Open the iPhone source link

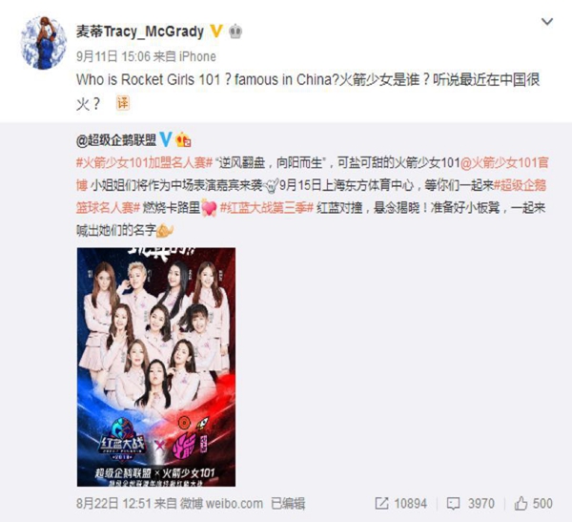coord(197,56)
